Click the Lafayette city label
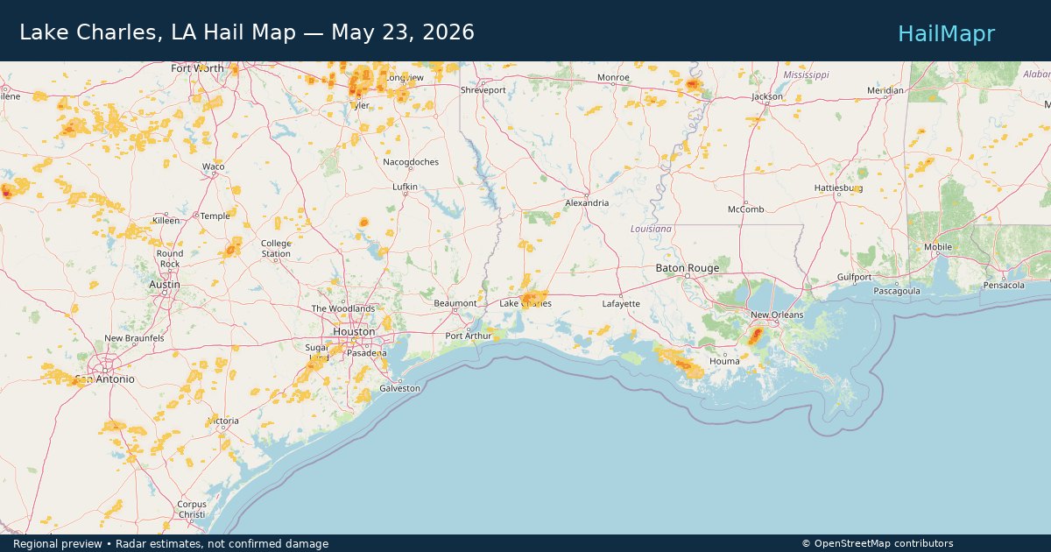1051x552 pixels. coord(621,304)
